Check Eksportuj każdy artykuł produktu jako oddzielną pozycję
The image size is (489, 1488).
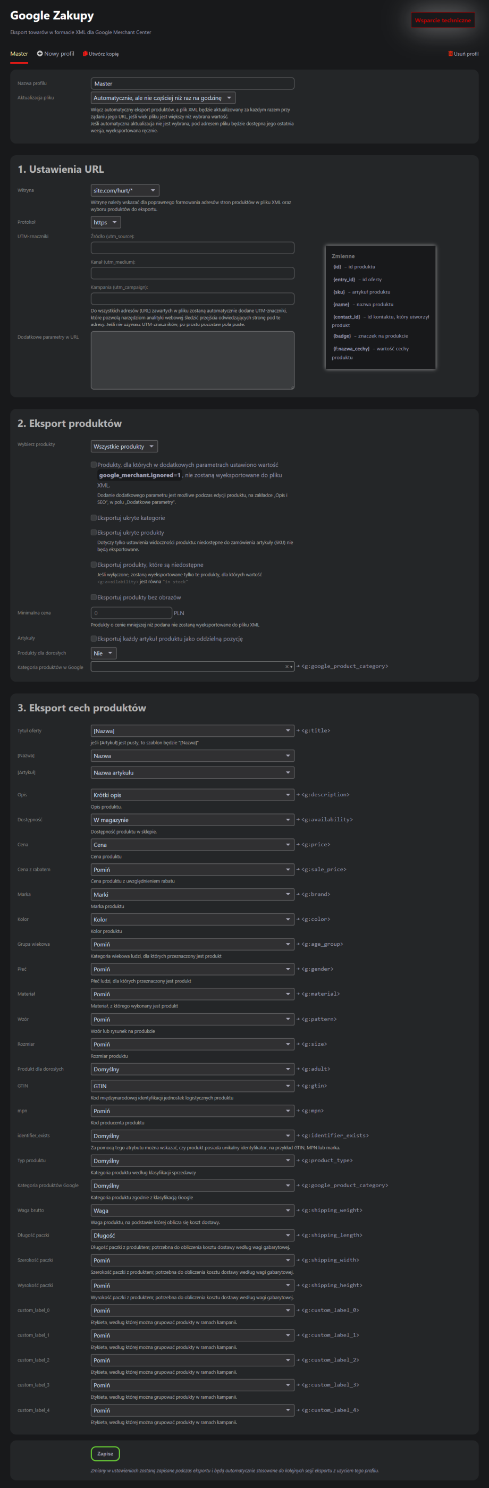point(94,638)
